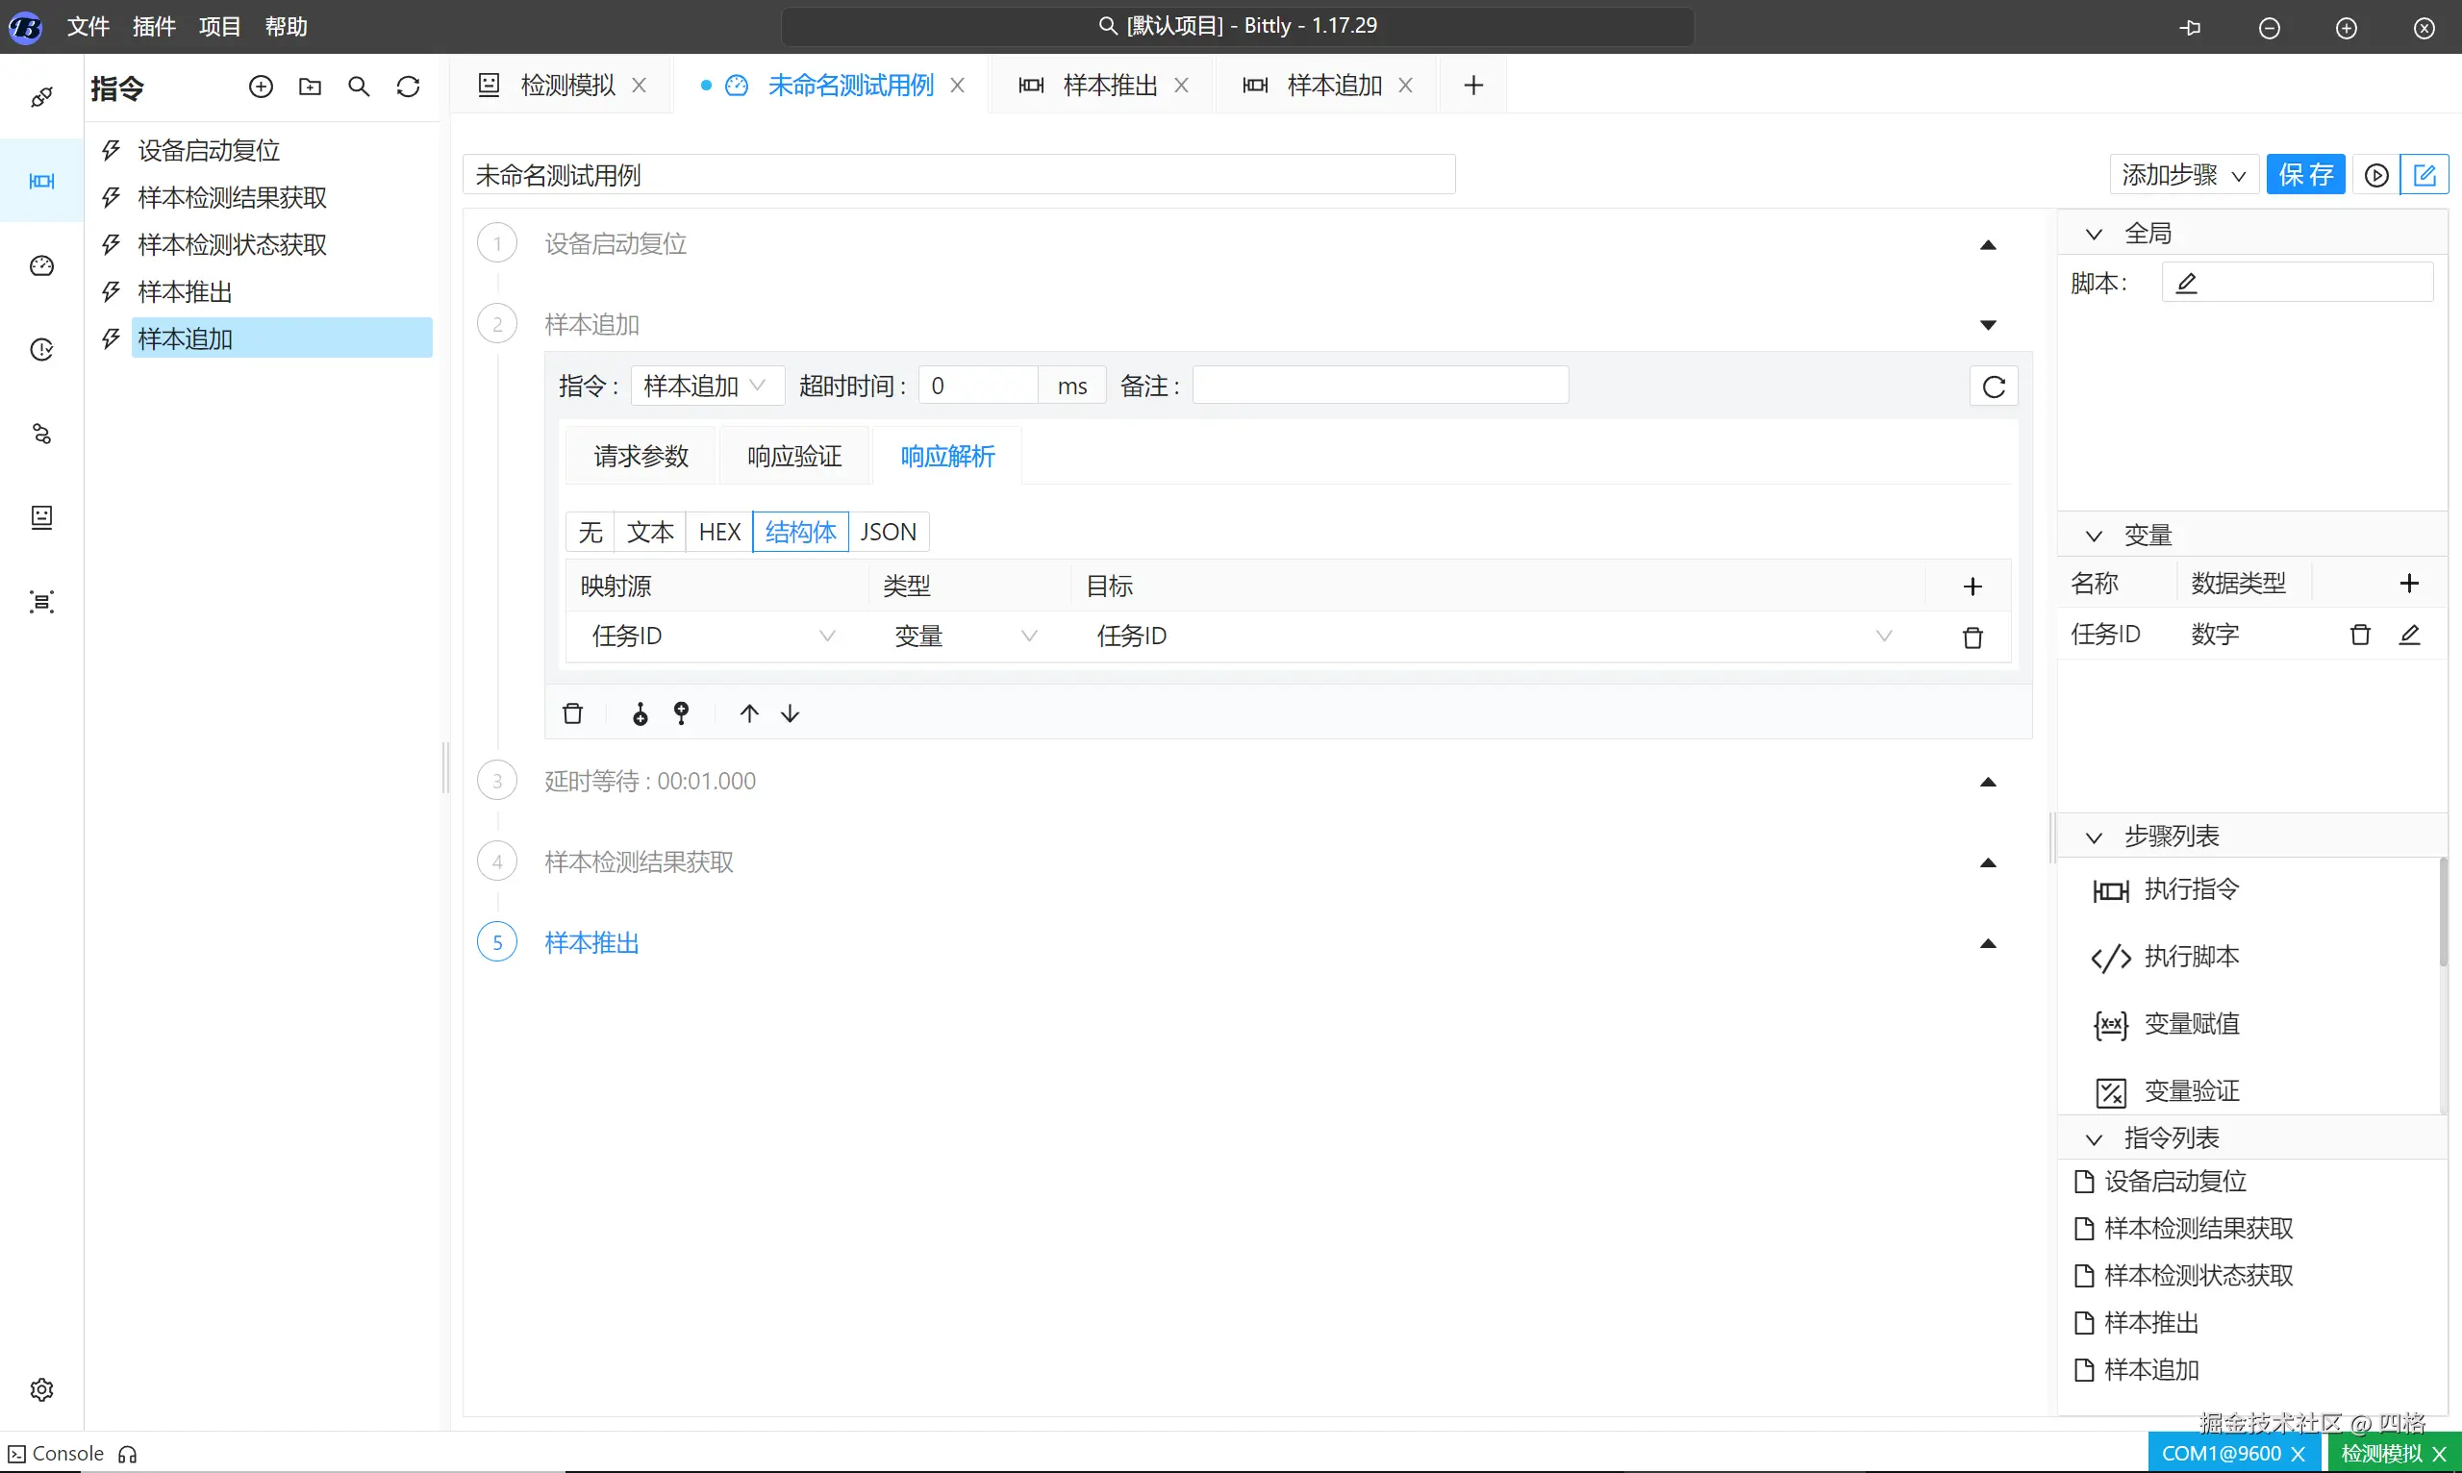Click the 备注 input field
Image resolution: width=2462 pixels, height=1473 pixels.
click(x=1379, y=387)
